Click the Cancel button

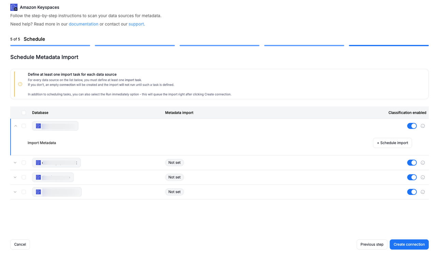click(20, 245)
